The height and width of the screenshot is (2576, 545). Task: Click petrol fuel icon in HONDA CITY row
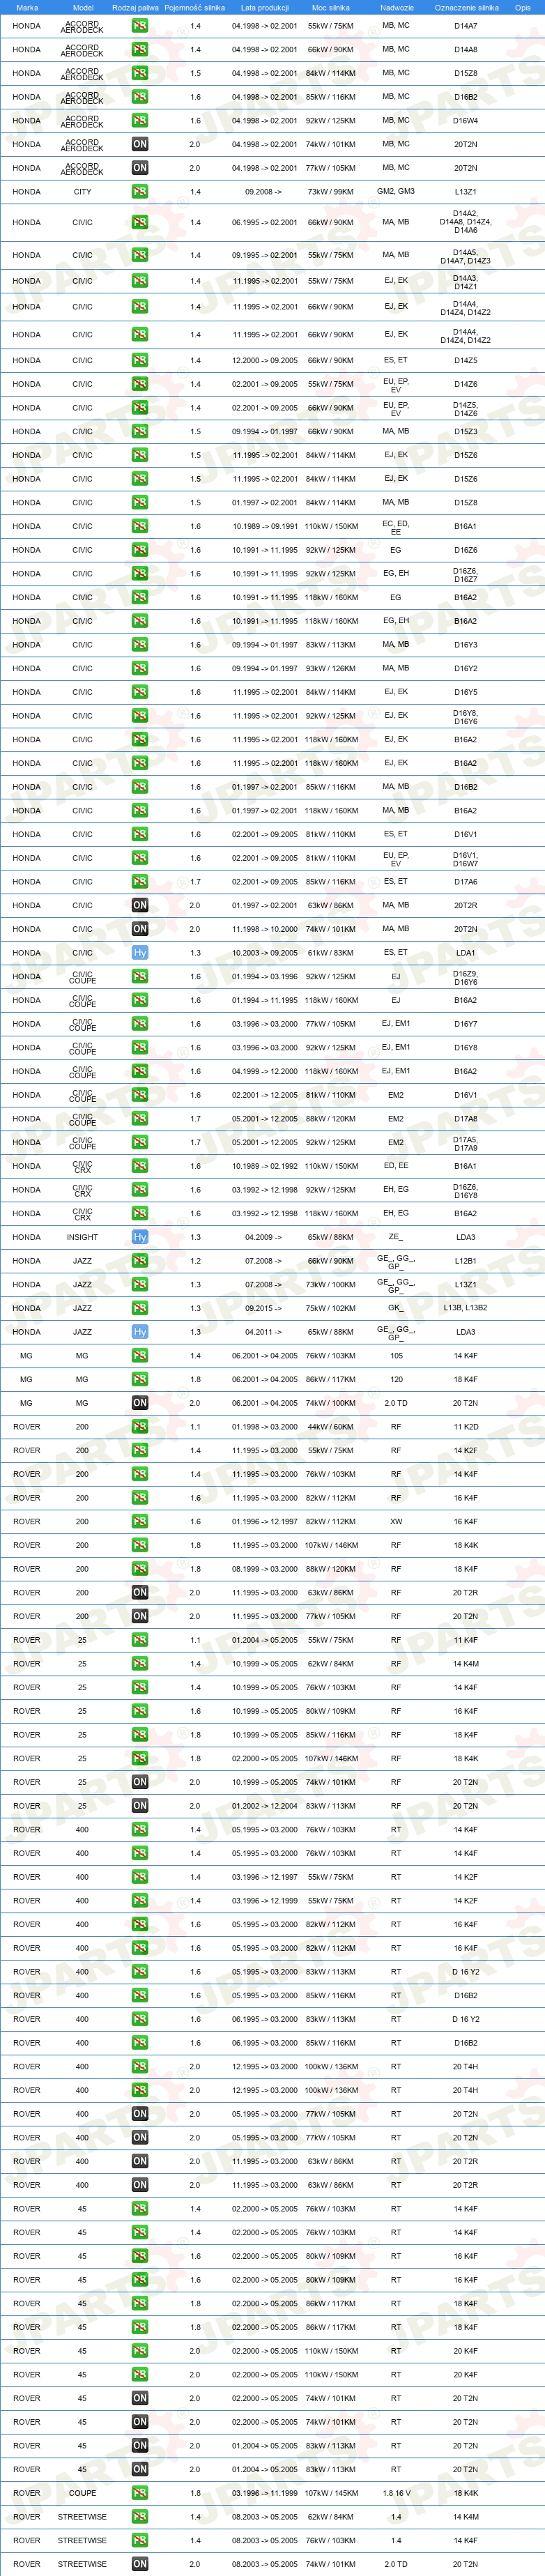coord(140,192)
